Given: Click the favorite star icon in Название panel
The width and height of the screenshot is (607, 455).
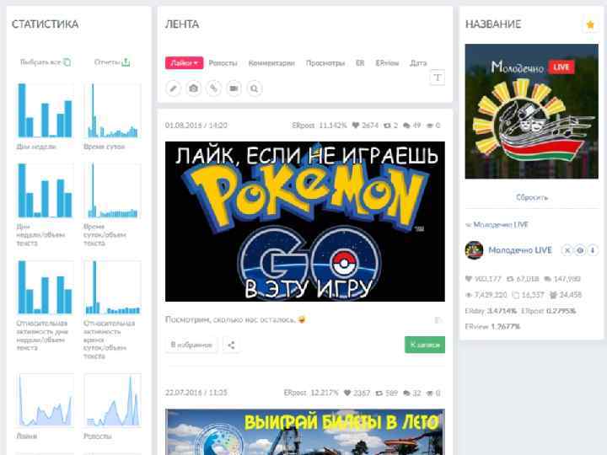Looking at the screenshot, I should [590, 25].
